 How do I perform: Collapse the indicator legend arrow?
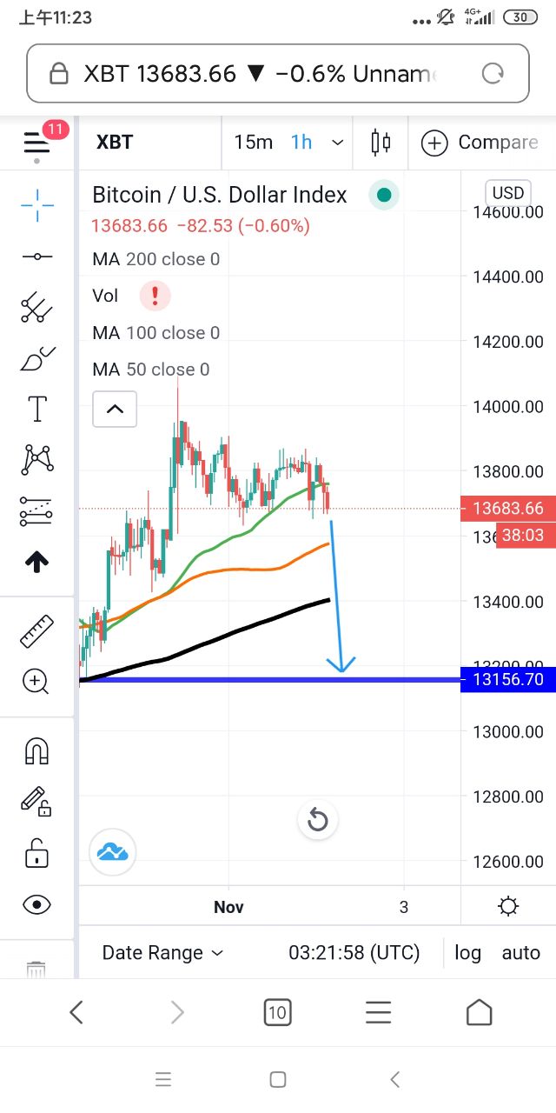[115, 409]
